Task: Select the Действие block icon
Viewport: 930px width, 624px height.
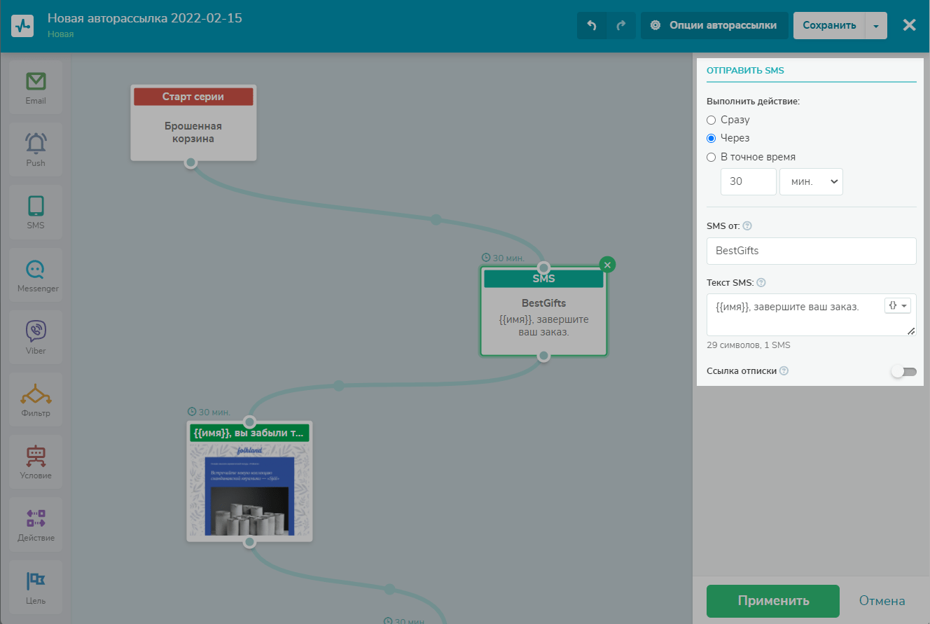Action: pos(36,524)
